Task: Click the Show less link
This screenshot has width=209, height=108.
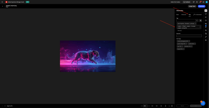Action: click(x=179, y=31)
